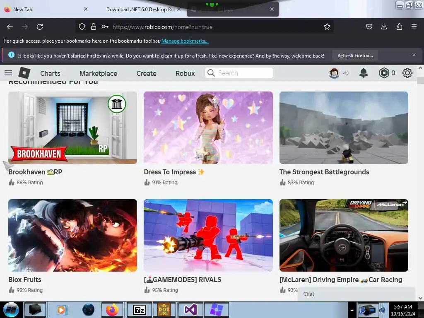424x318 pixels.
Task: Click The Strongest Battlegrounds title
Action: pos(324,172)
